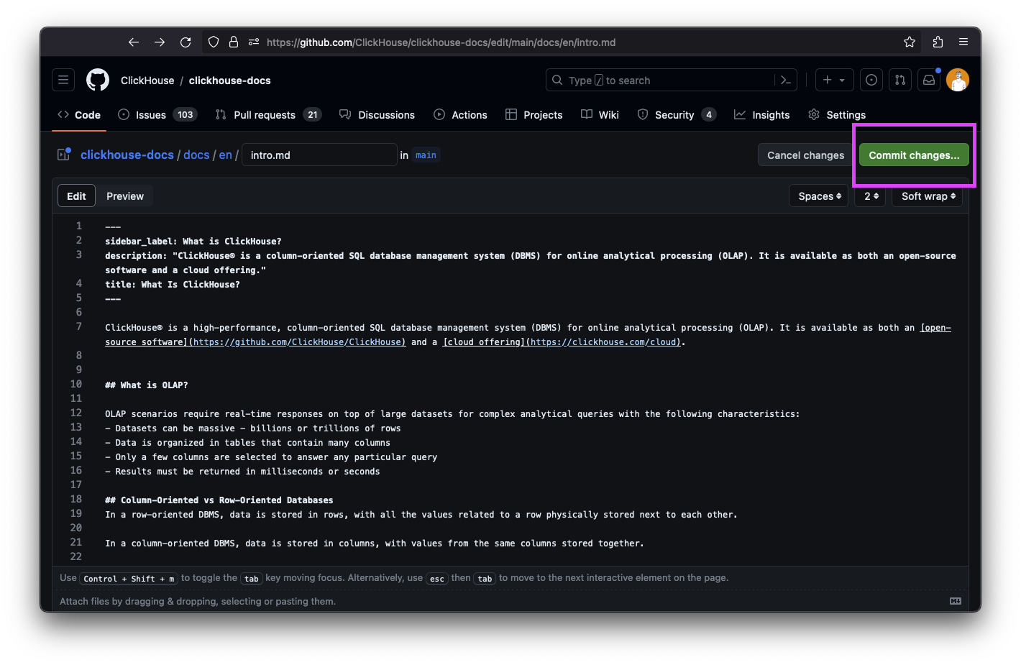Image resolution: width=1021 pixels, height=665 pixels.
Task: Click the clickhouse.com/cloud URL in editor
Action: (602, 342)
